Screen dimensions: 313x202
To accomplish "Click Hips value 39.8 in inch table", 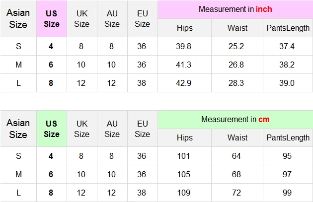I will pos(183,46).
